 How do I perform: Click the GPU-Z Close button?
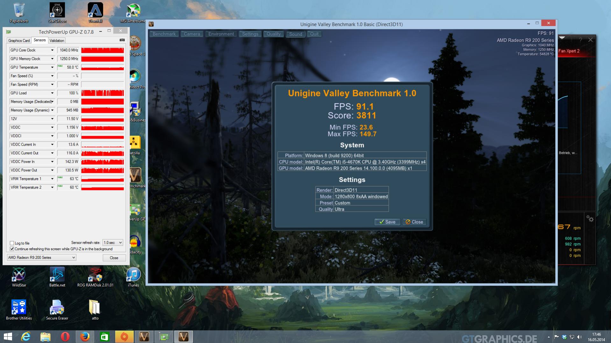[x=114, y=258]
